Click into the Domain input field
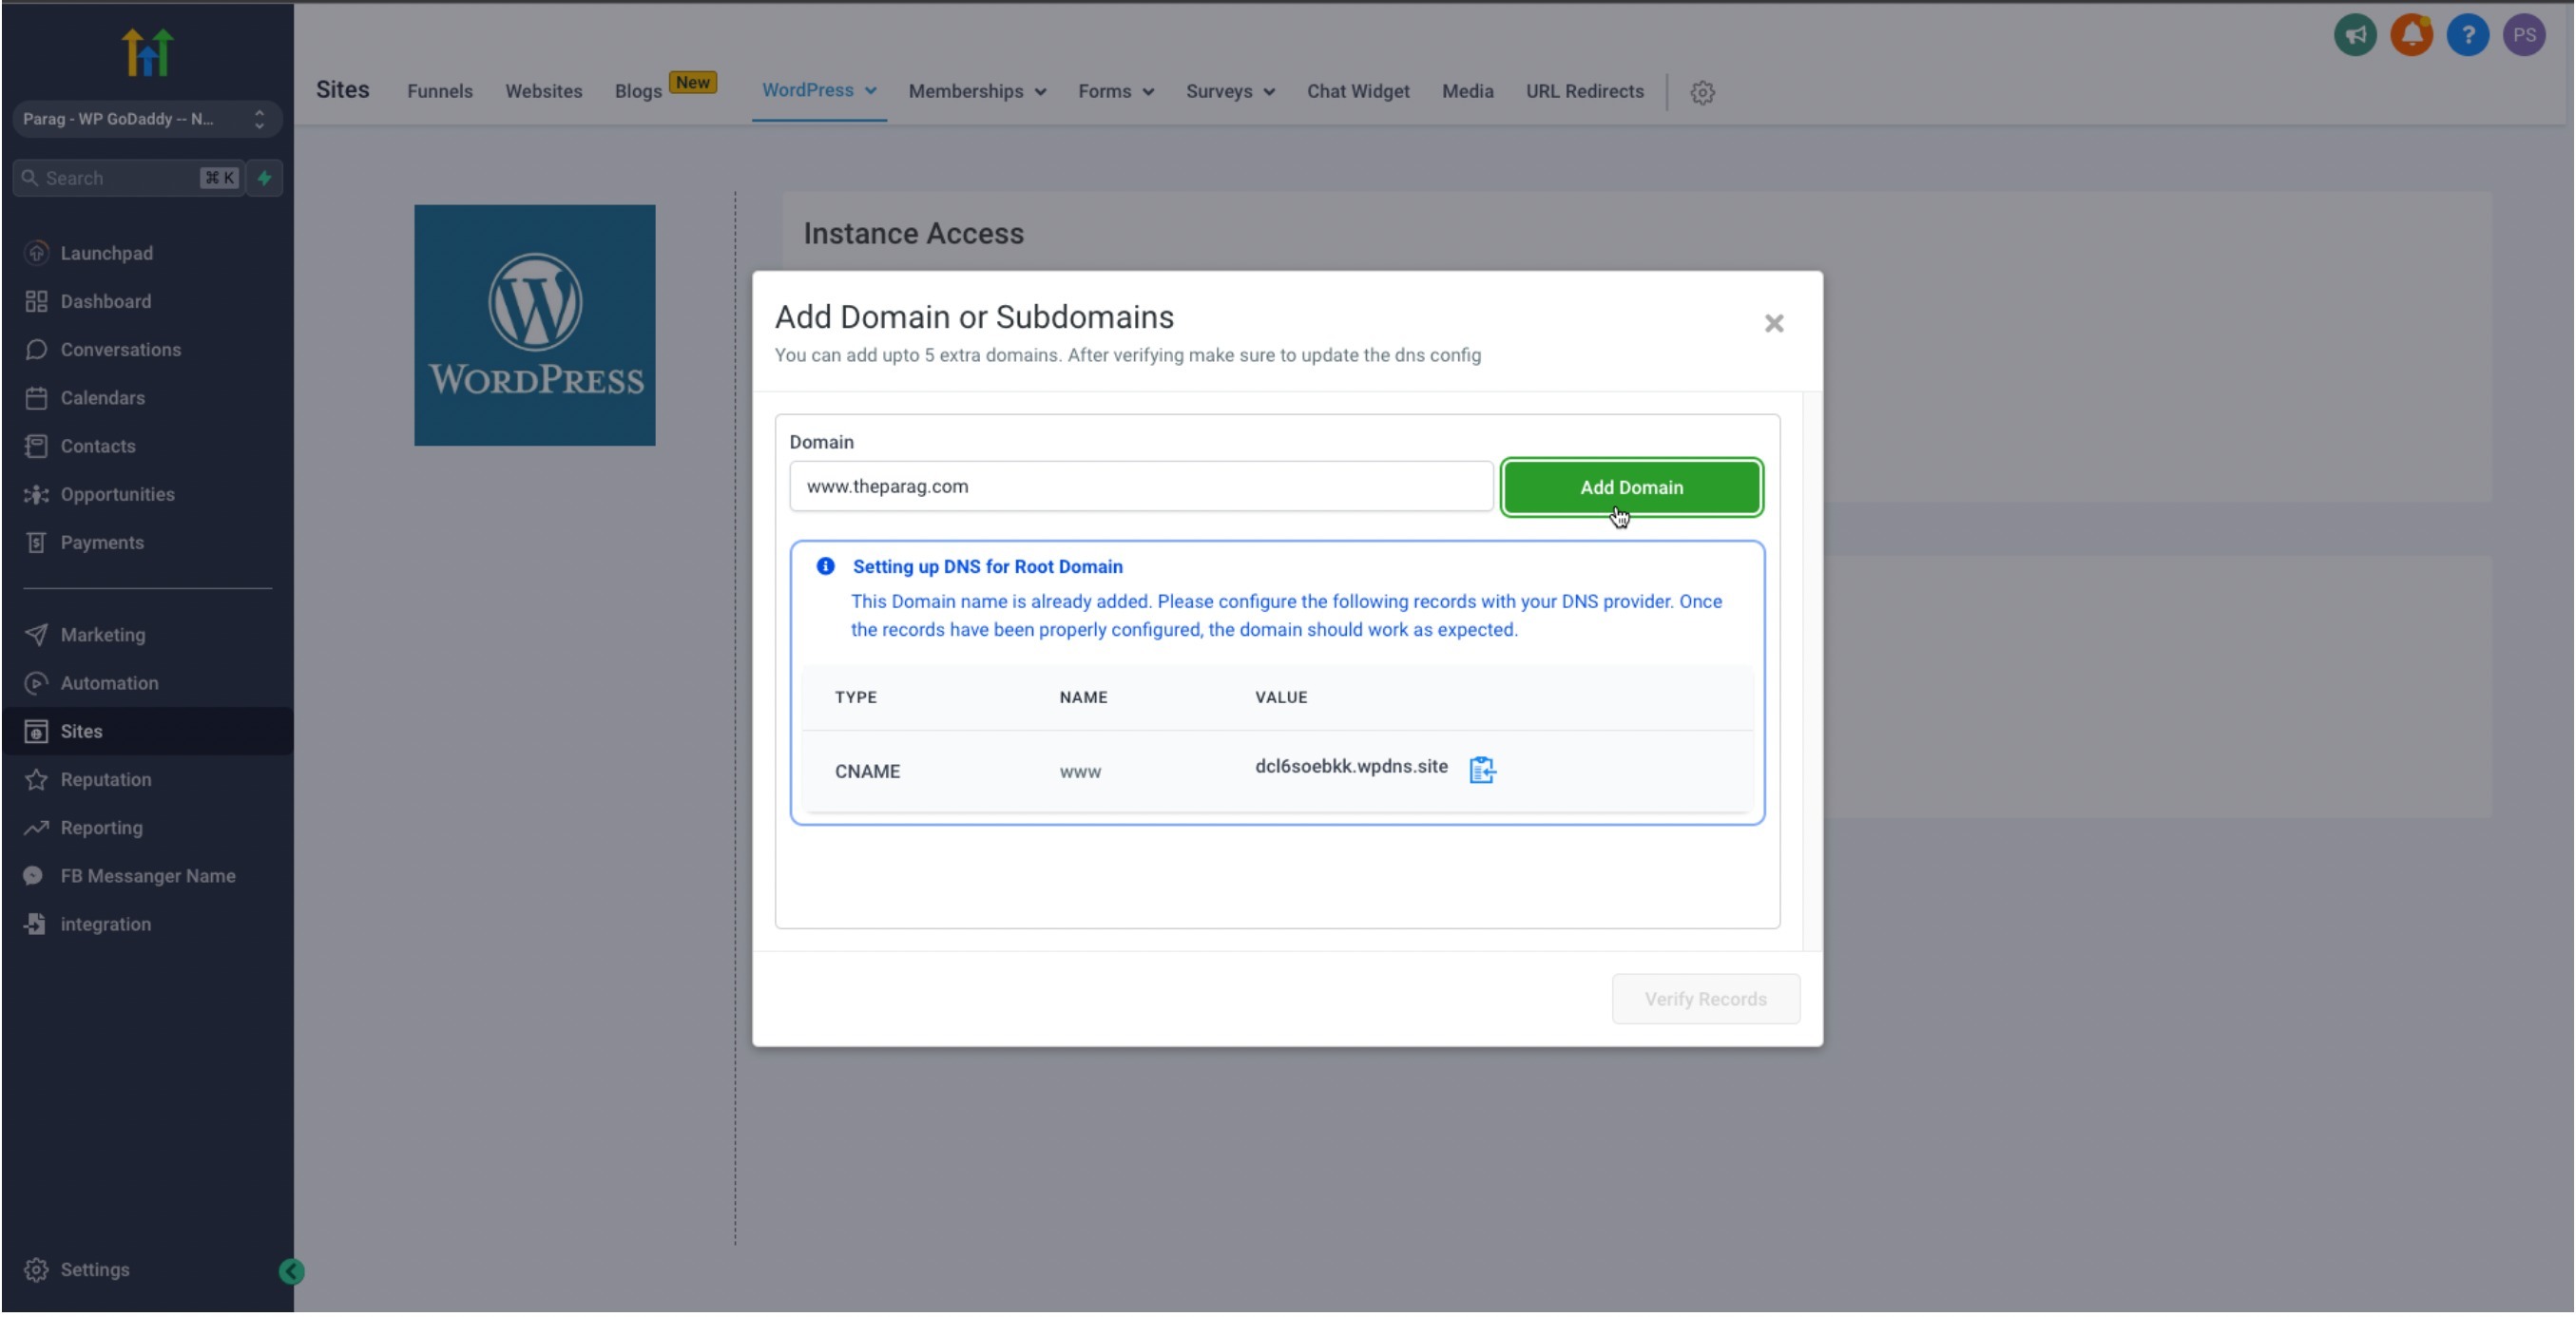The image size is (2576, 1317). coord(1140,486)
